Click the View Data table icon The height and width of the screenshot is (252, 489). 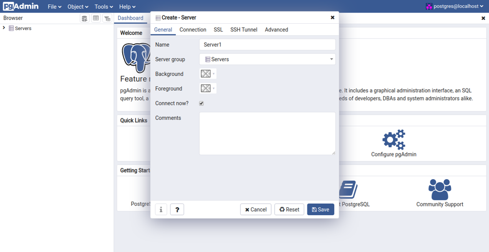[96, 18]
